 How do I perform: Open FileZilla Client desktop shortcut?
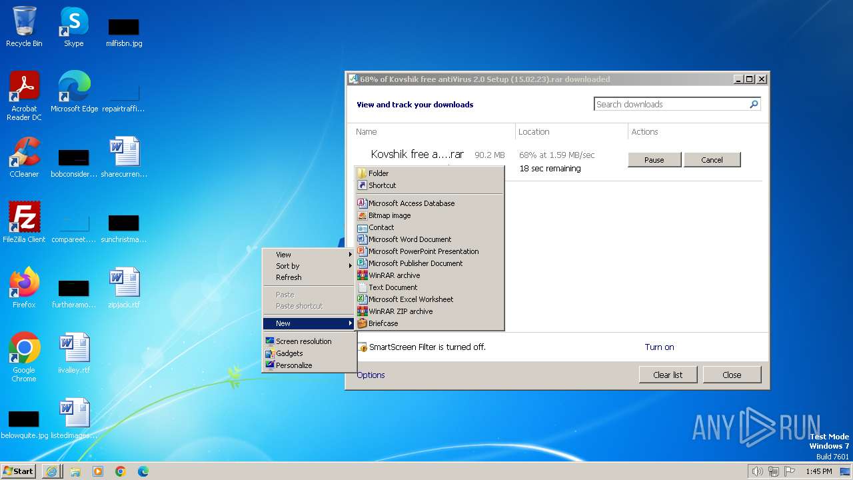(24, 223)
